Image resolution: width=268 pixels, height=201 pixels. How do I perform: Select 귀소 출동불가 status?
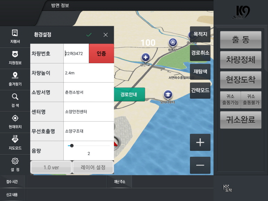point(251,100)
